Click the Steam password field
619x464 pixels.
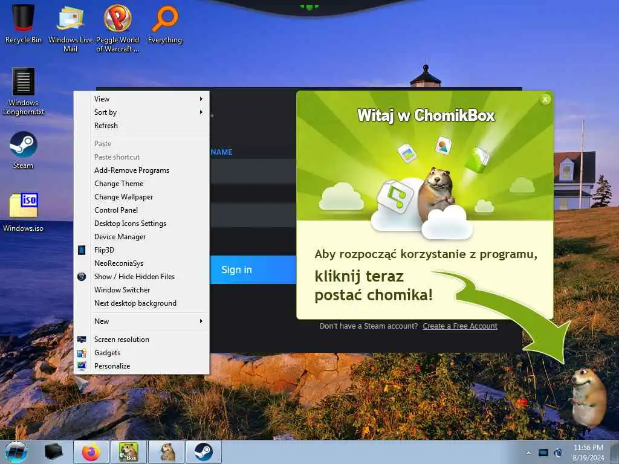click(253, 216)
